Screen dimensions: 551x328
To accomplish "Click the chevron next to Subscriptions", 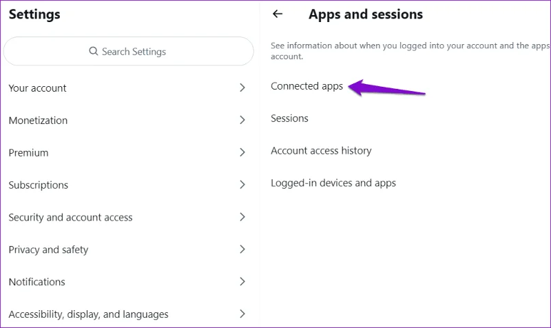I will [x=242, y=185].
